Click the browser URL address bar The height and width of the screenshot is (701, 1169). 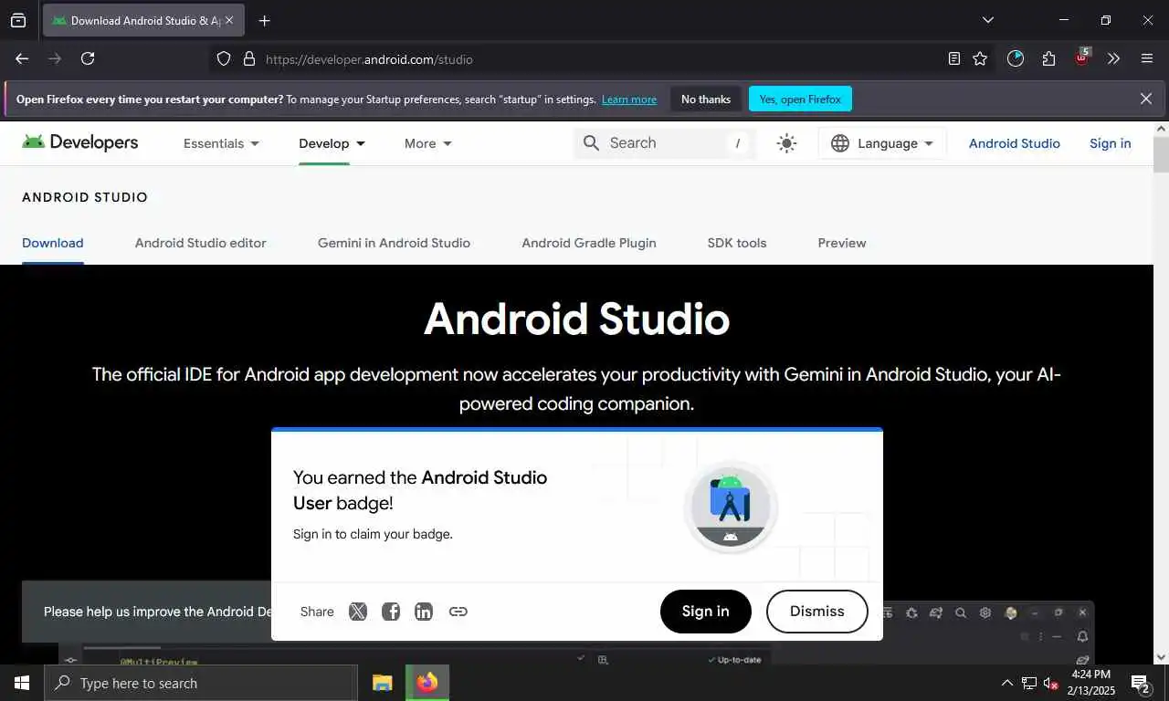(584, 59)
